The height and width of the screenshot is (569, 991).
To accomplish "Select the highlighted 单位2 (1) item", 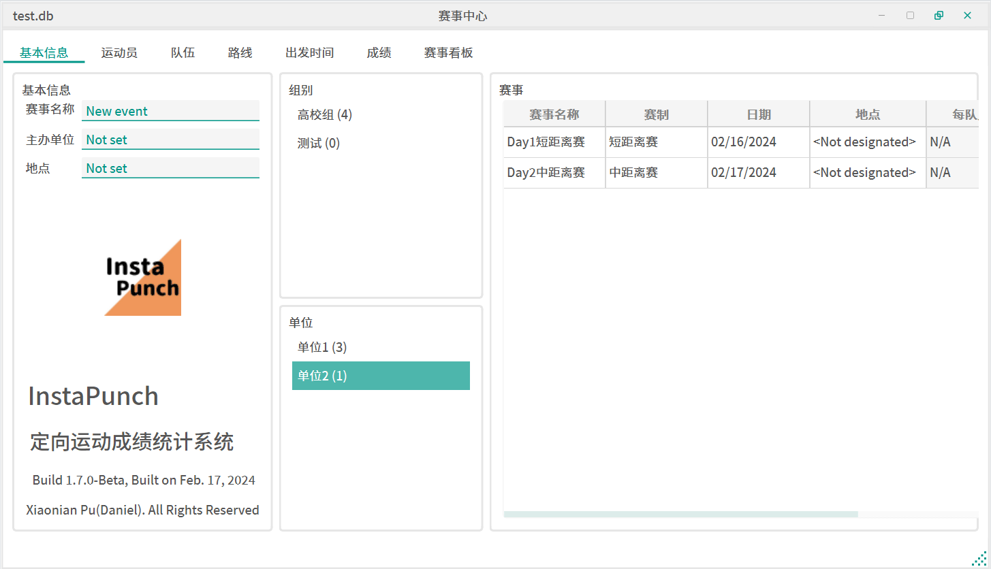I will click(x=380, y=376).
